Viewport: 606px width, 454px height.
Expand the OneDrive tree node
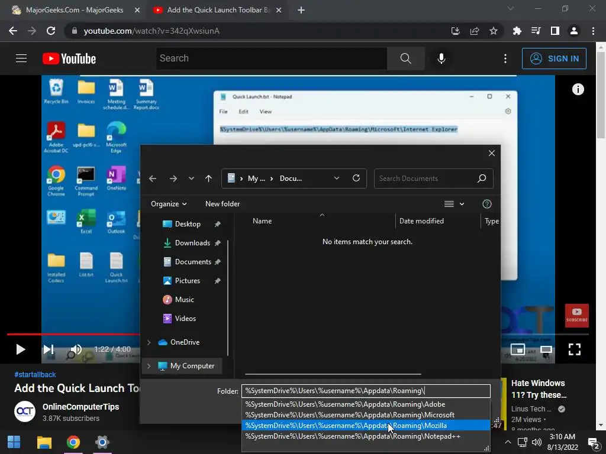point(149,342)
